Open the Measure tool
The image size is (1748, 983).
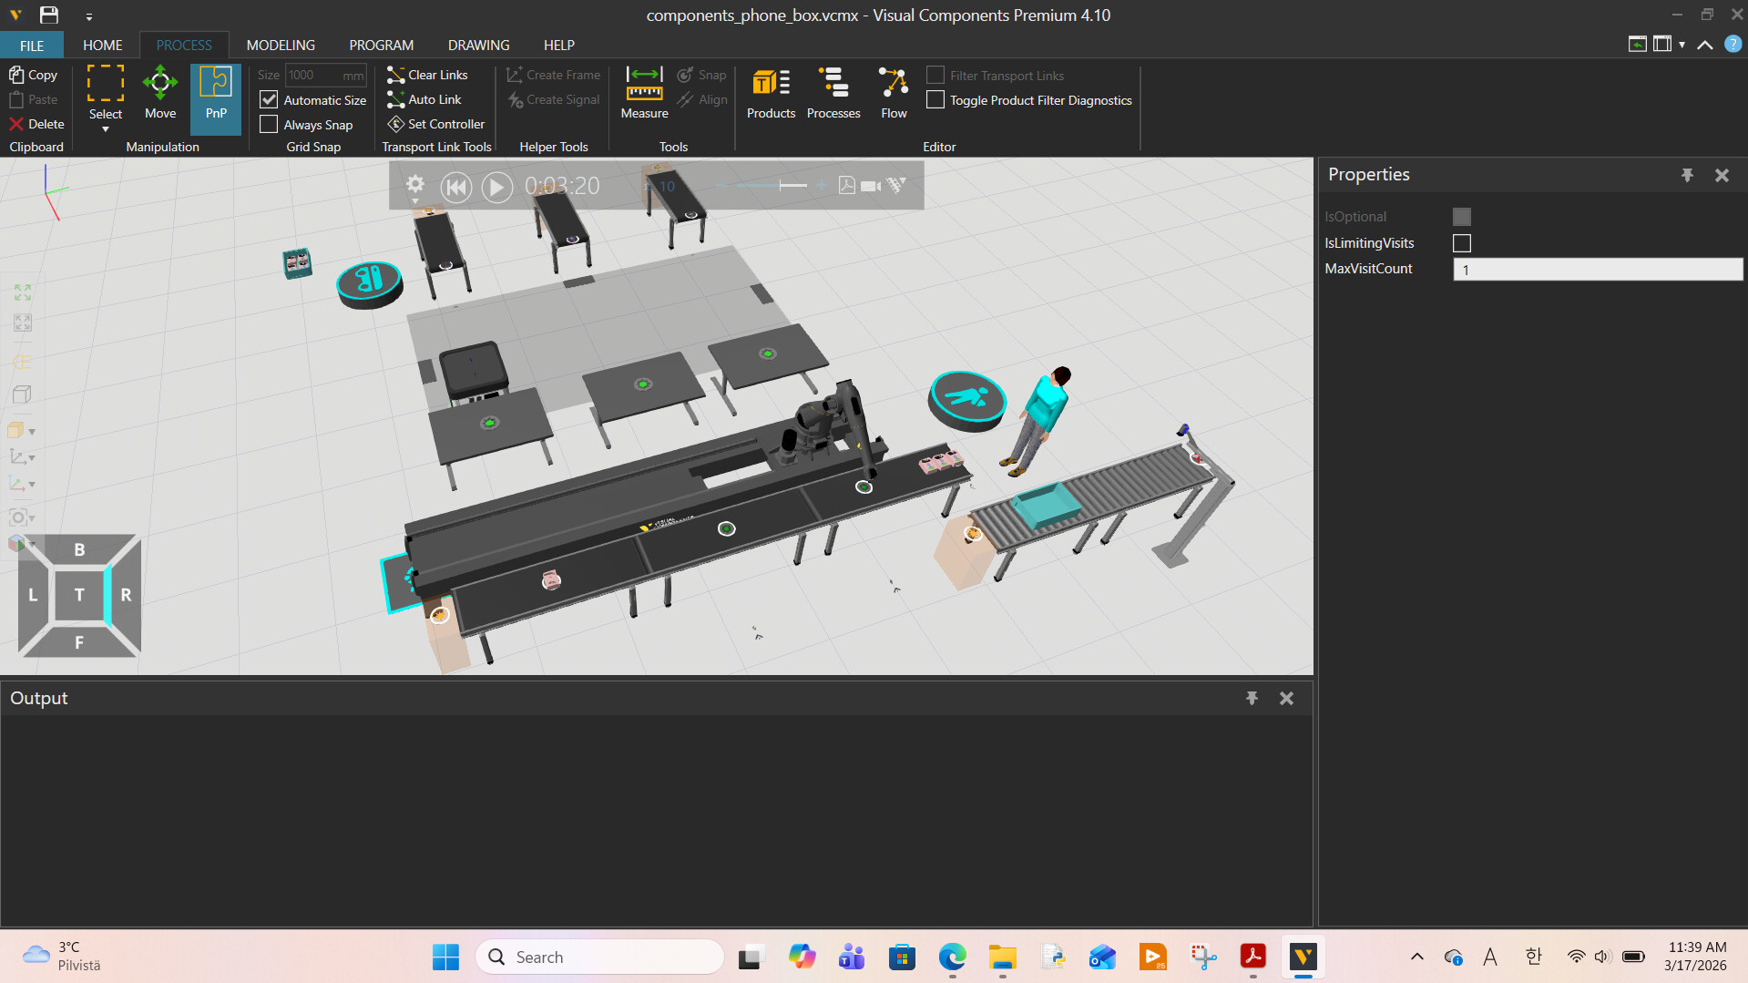pos(644,94)
